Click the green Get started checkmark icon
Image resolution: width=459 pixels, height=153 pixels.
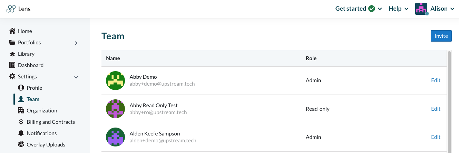coord(372,9)
